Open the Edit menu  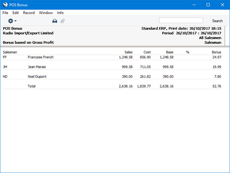16,13
